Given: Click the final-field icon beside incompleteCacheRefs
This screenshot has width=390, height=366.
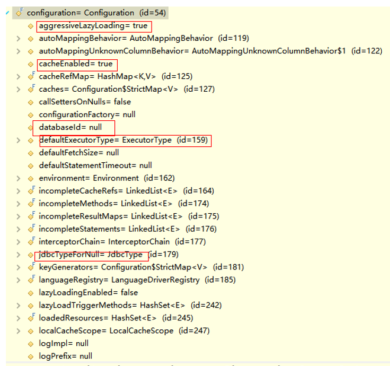Looking at the screenshot, I should [31, 191].
